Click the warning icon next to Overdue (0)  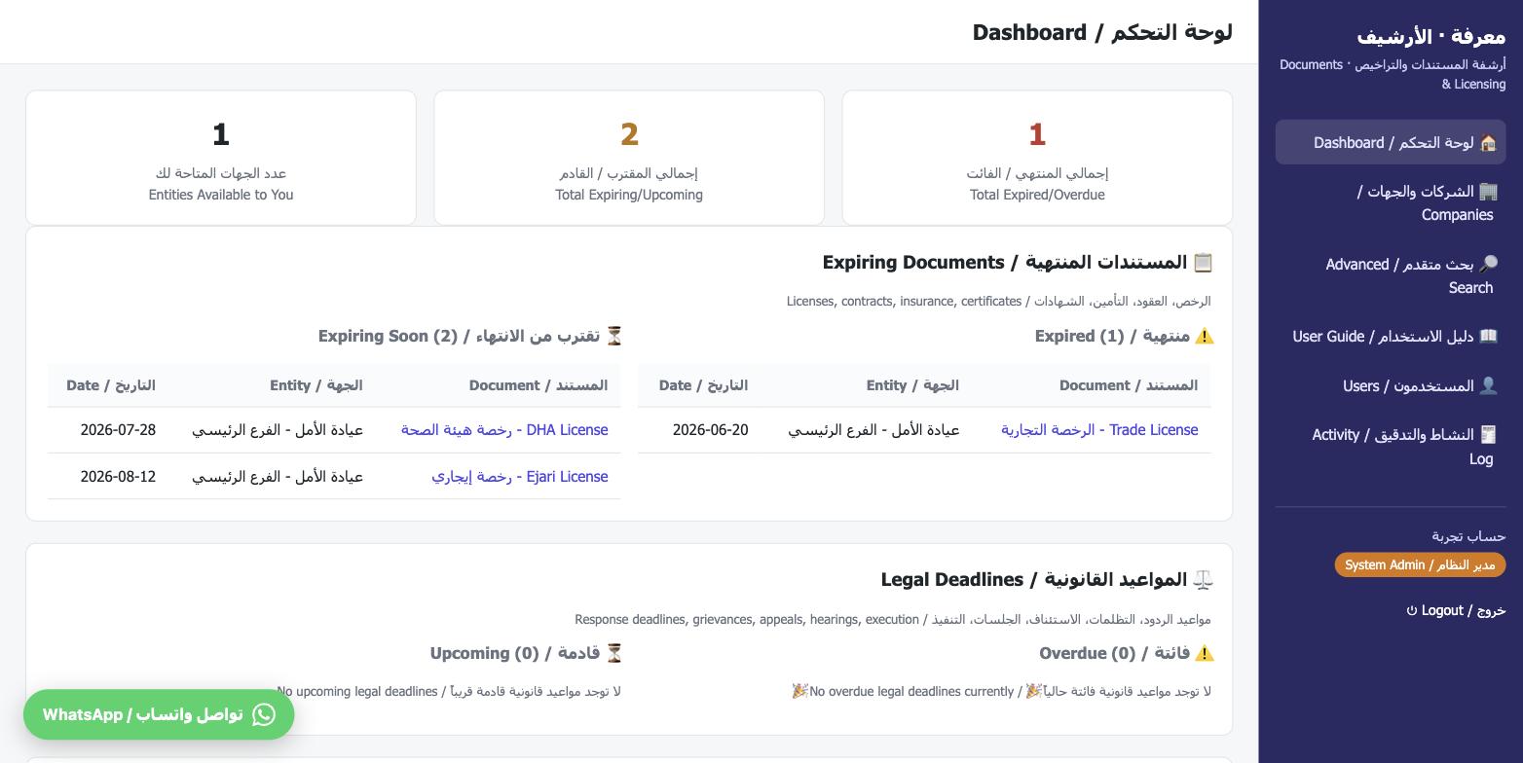[x=1205, y=654]
